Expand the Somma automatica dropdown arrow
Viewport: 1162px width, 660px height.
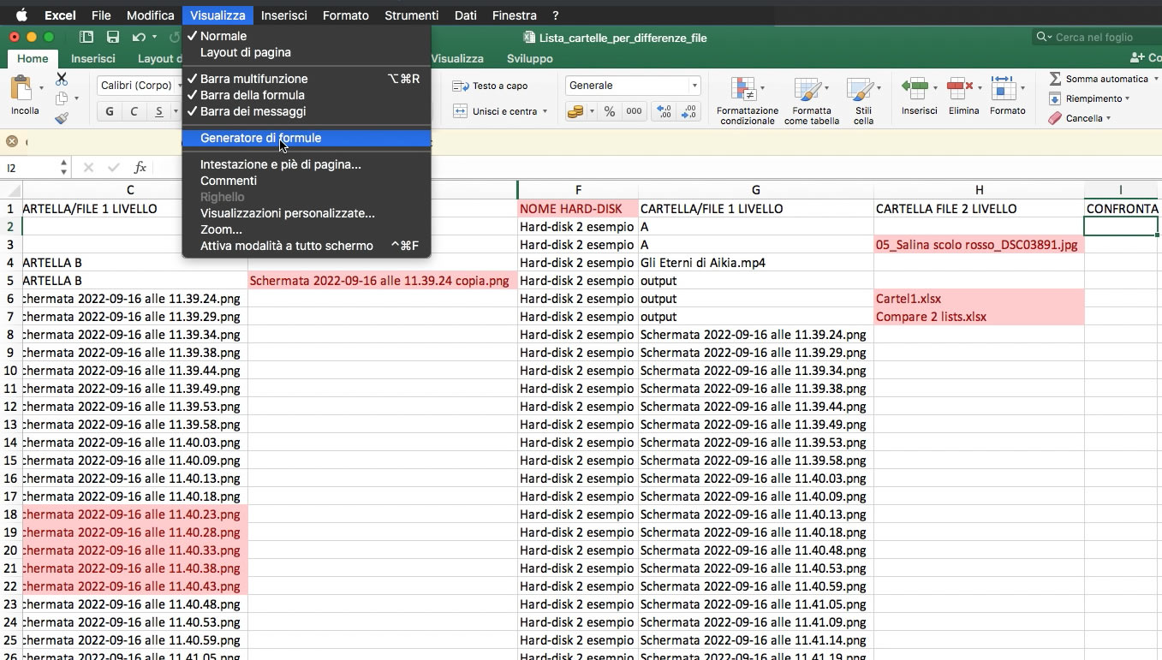pos(1154,79)
